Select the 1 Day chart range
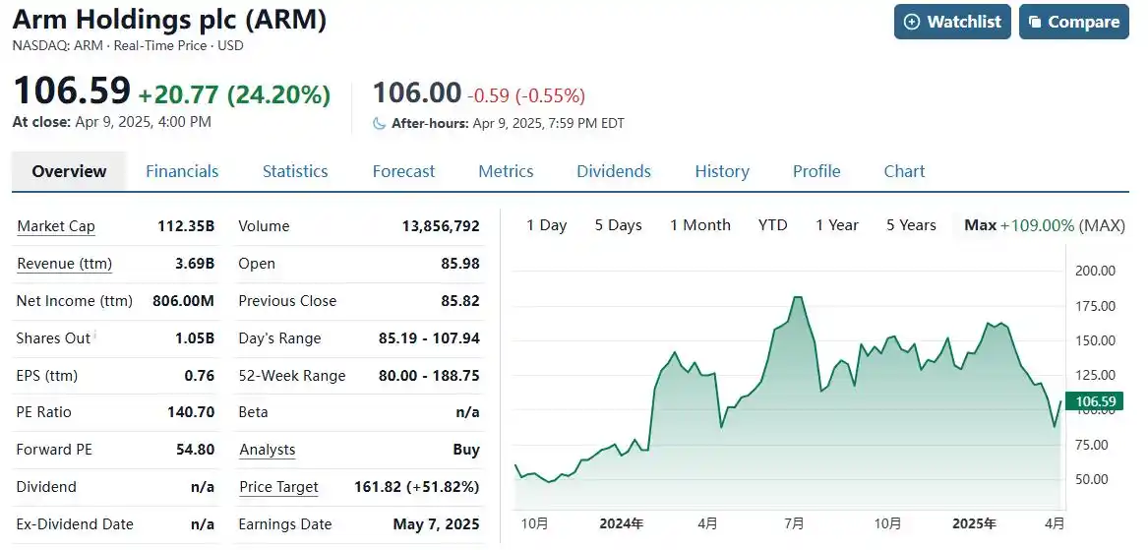Image resolution: width=1148 pixels, height=550 pixels. pos(547,225)
